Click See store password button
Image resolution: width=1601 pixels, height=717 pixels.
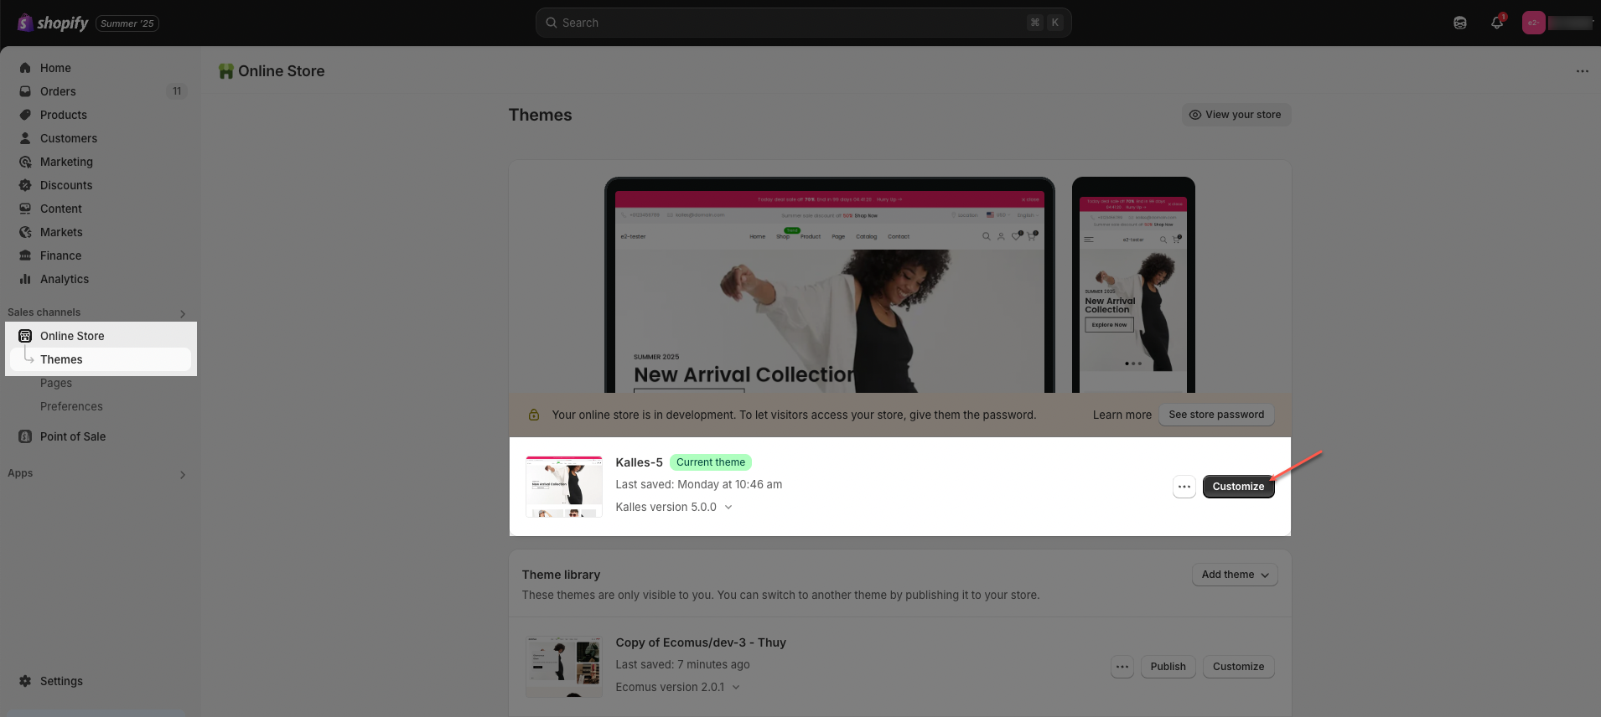1216,415
